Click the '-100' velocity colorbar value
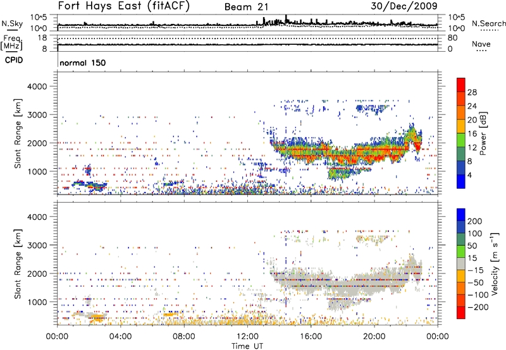Image resolution: width=506 pixels, height=350 pixels. pyautogui.click(x=478, y=295)
